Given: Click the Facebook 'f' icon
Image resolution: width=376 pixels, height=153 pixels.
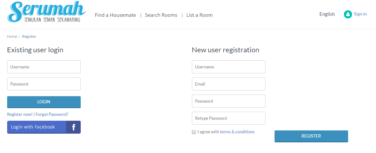Looking at the screenshot, I should point(74,127).
